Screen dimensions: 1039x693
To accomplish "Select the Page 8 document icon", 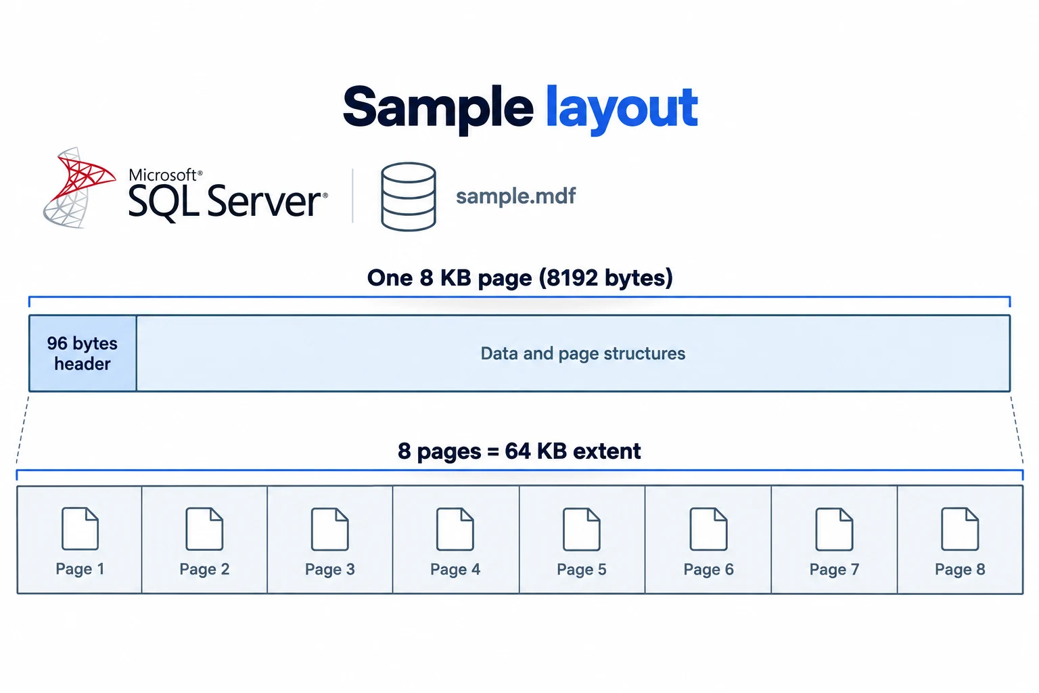I will point(960,529).
